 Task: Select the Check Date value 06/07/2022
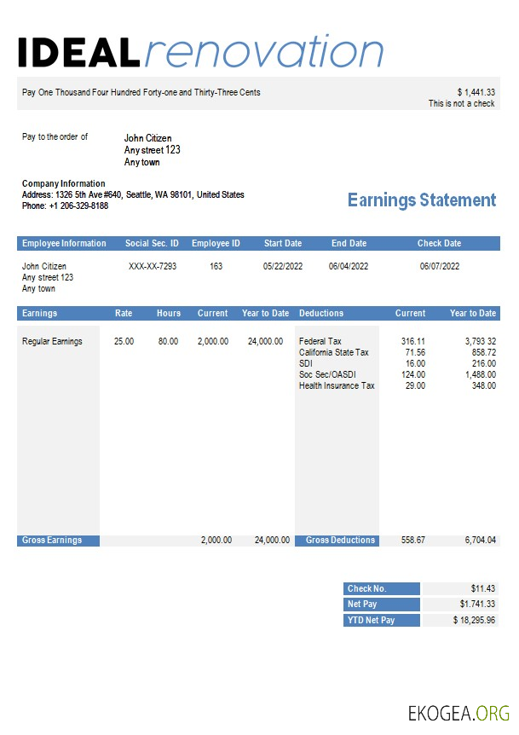pos(440,267)
